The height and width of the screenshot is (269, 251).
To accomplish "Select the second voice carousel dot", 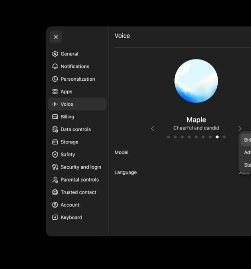I will coord(175,137).
